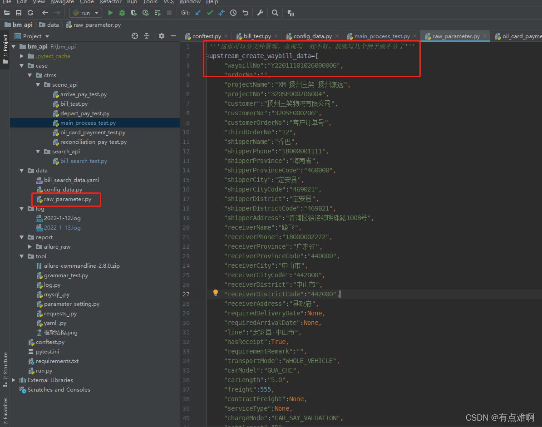Expand the External Libraries node
This screenshot has height=427, width=542.
[14, 380]
